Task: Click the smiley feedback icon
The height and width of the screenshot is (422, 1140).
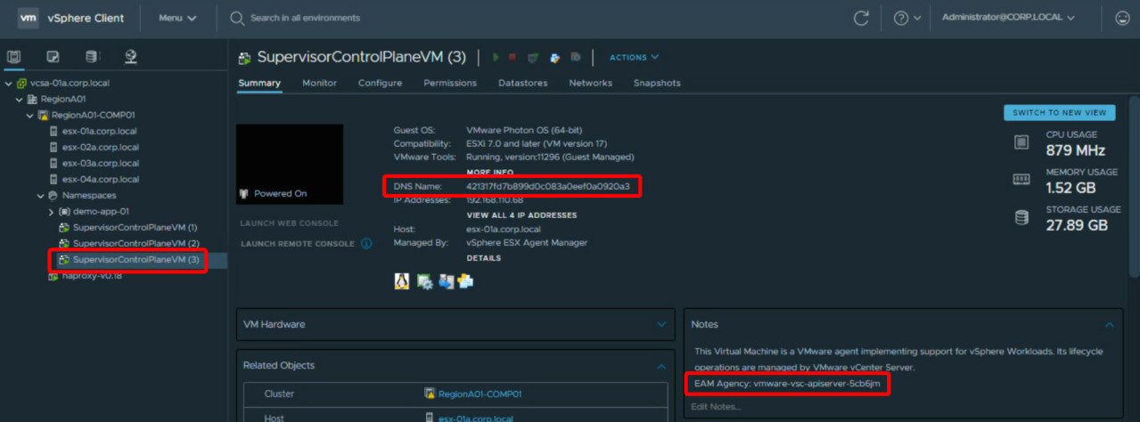Action: 1122,18
